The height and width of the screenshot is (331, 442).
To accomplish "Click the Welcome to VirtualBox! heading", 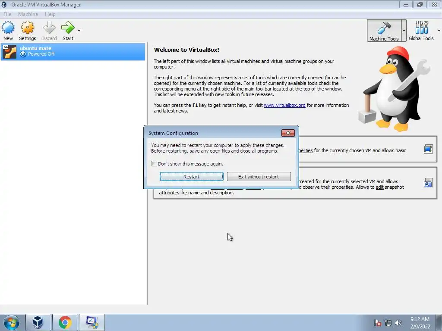I will [186, 50].
